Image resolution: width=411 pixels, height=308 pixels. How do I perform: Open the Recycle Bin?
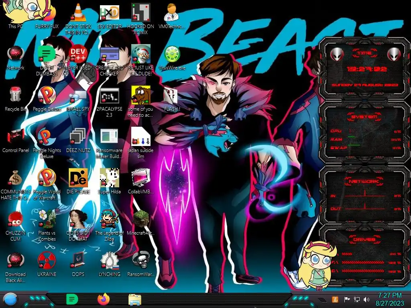pos(16,99)
